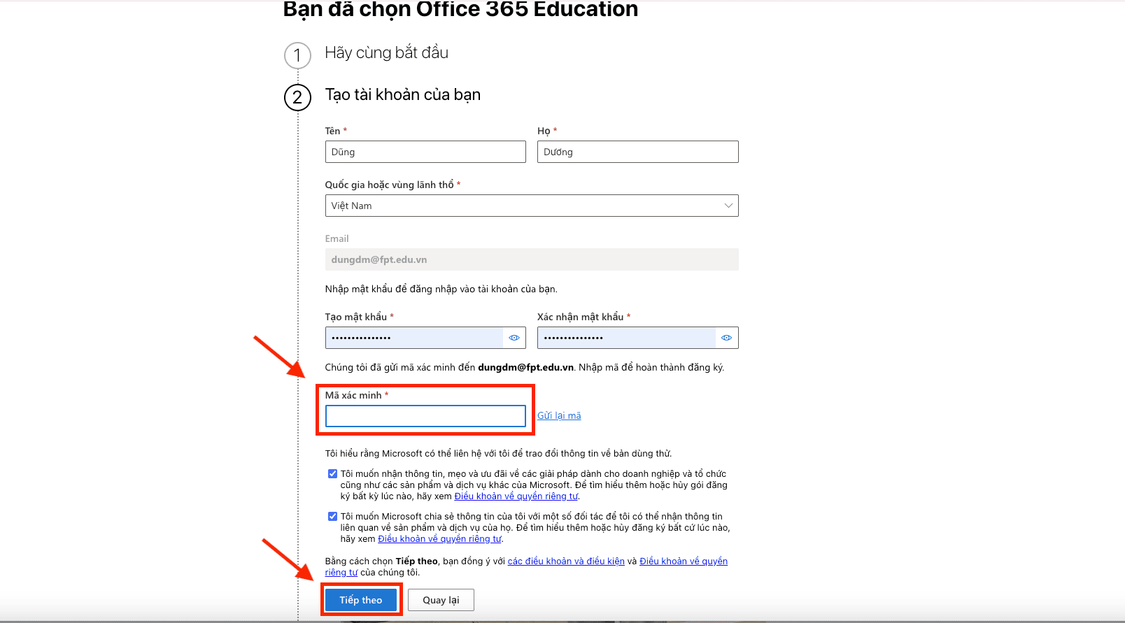Image resolution: width=1125 pixels, height=623 pixels.
Task: Click the greyed-out Email field
Action: coord(531,259)
